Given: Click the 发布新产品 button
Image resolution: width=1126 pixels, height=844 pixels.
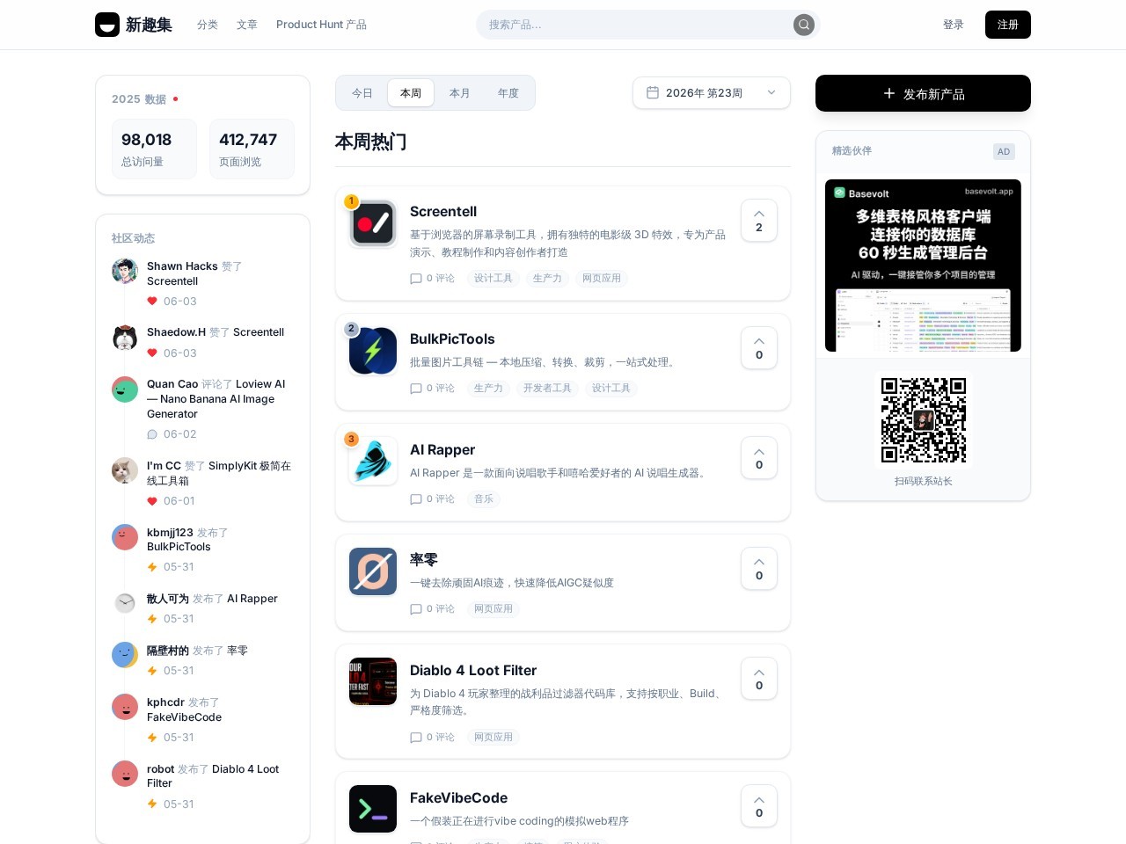Looking at the screenshot, I should coord(923,93).
